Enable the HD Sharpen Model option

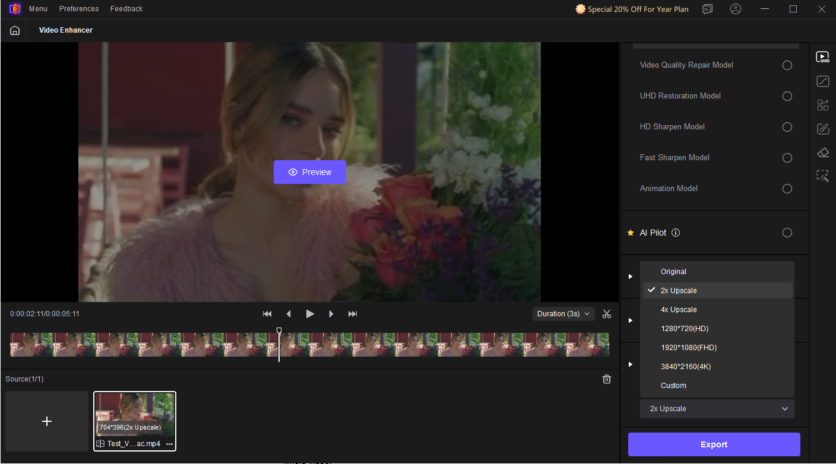[787, 127]
